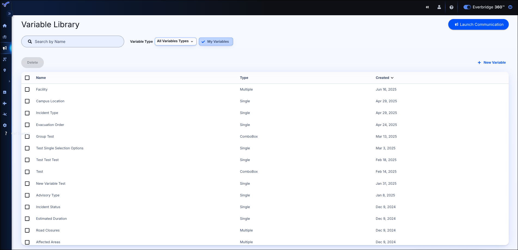Select the megaphone Communications sidebar icon
This screenshot has width=518, height=250.
(x=5, y=48)
